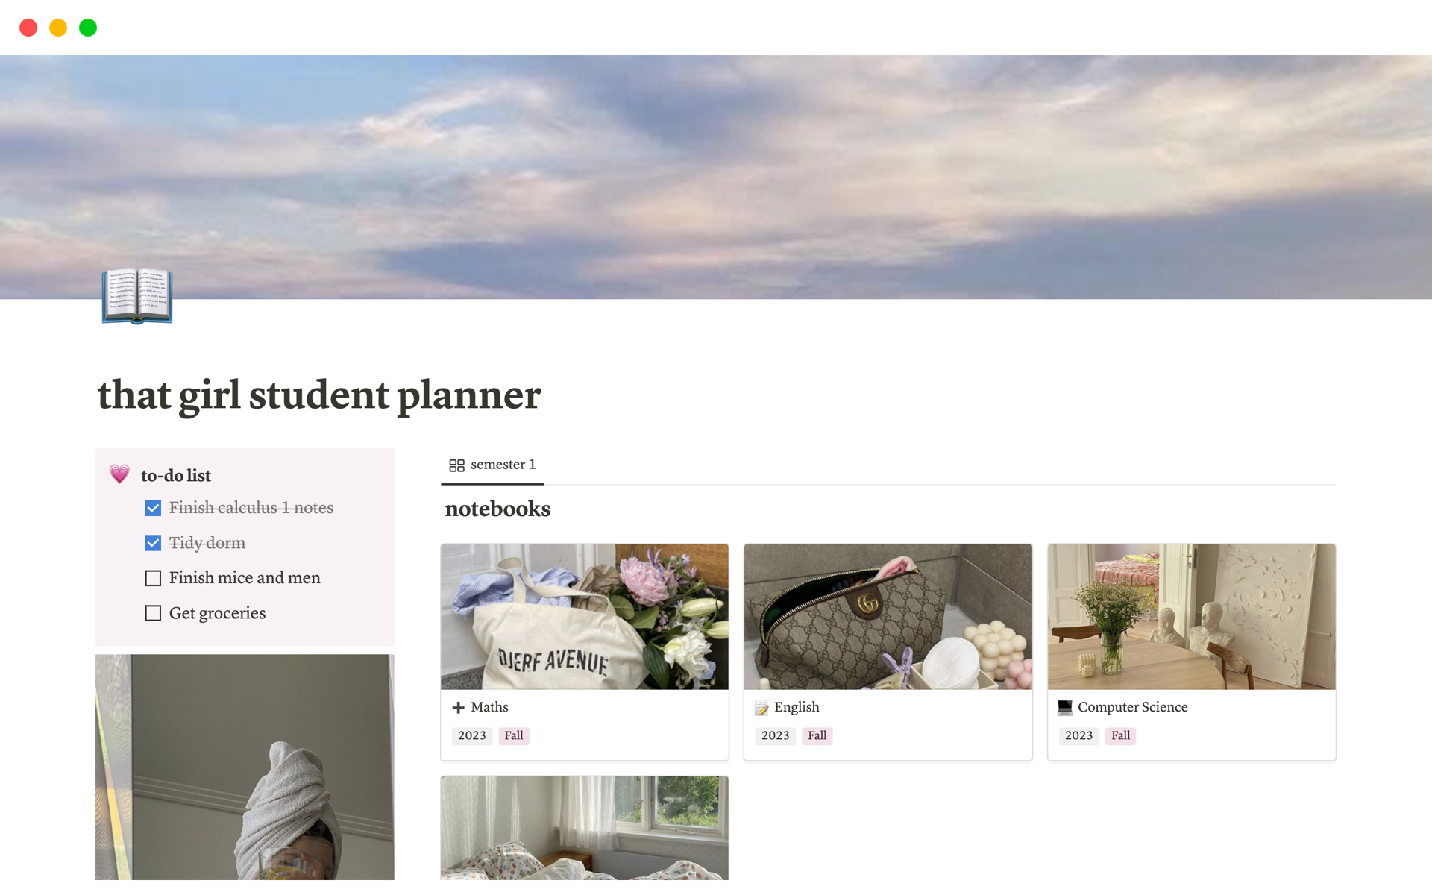Click the pink heart icon beside to-do list
1432x895 pixels.
point(119,474)
